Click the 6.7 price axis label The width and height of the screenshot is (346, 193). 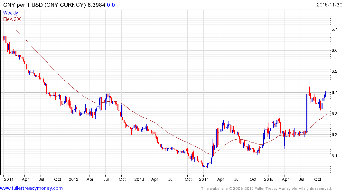click(x=334, y=29)
